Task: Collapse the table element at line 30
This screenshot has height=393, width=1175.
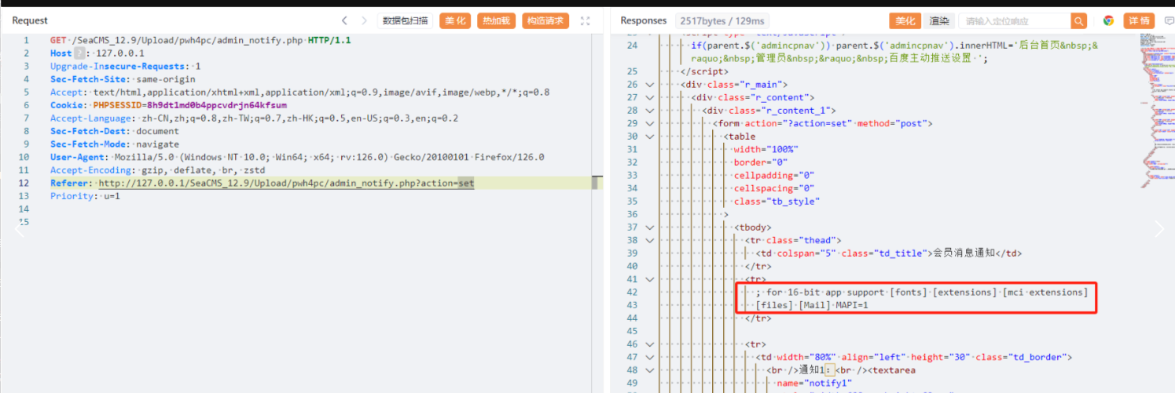Action: tap(649, 136)
